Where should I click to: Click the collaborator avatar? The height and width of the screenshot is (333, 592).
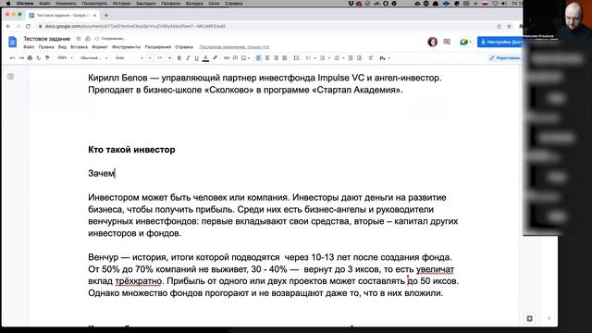(432, 42)
